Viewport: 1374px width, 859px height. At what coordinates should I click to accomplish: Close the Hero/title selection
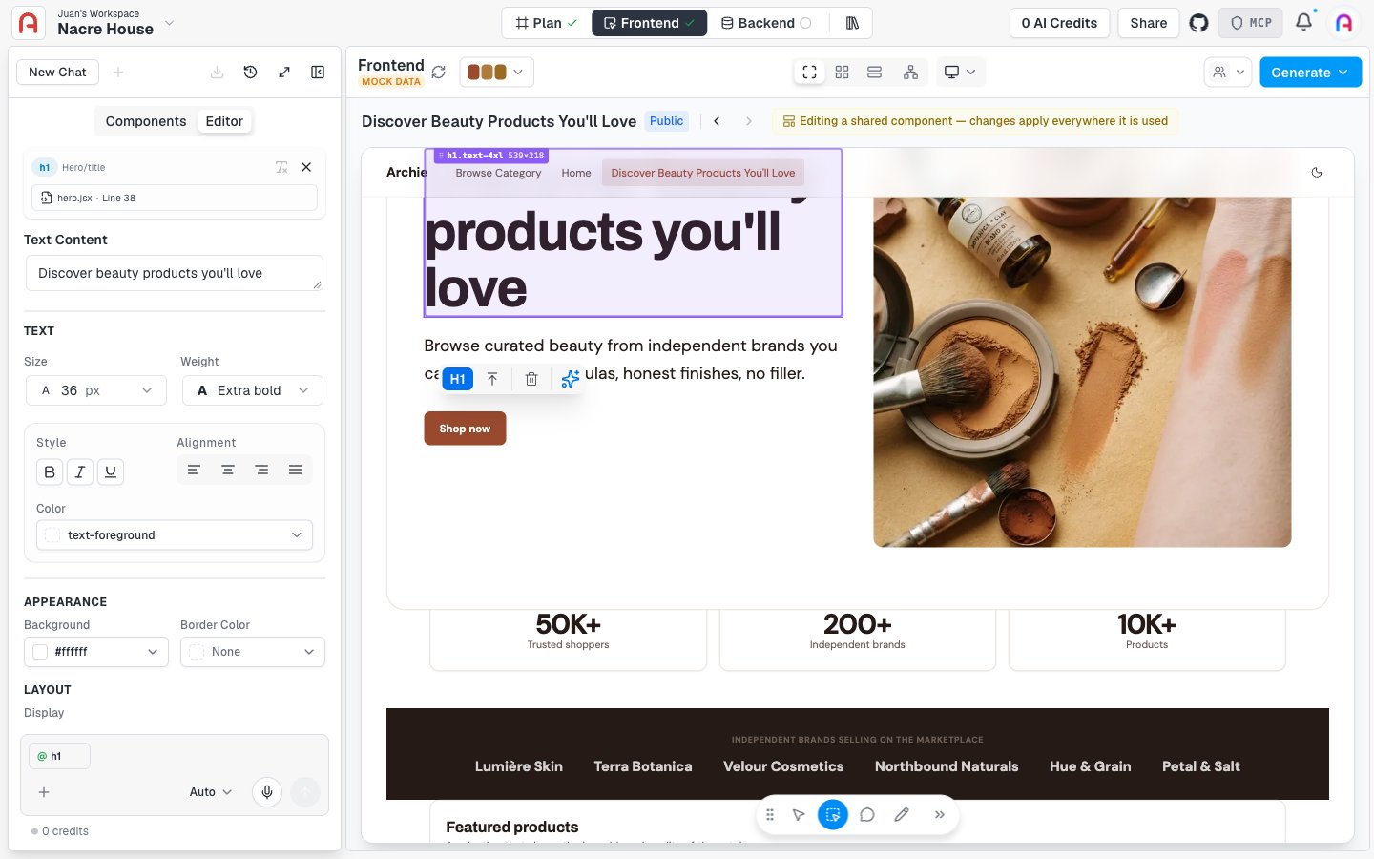(306, 167)
